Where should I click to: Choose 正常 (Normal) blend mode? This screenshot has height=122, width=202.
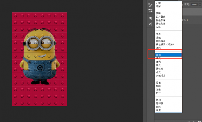[158, 3]
